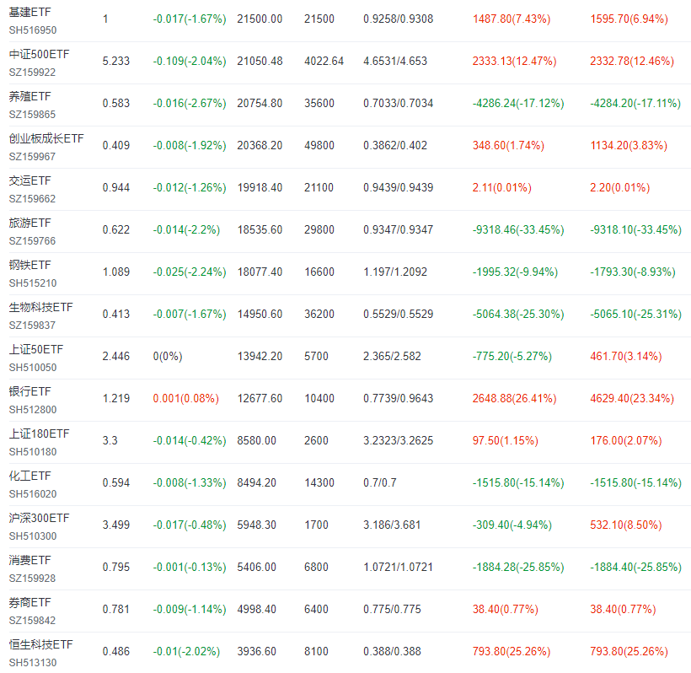Select change 0(0%) for 上证50ETF

(x=168, y=356)
